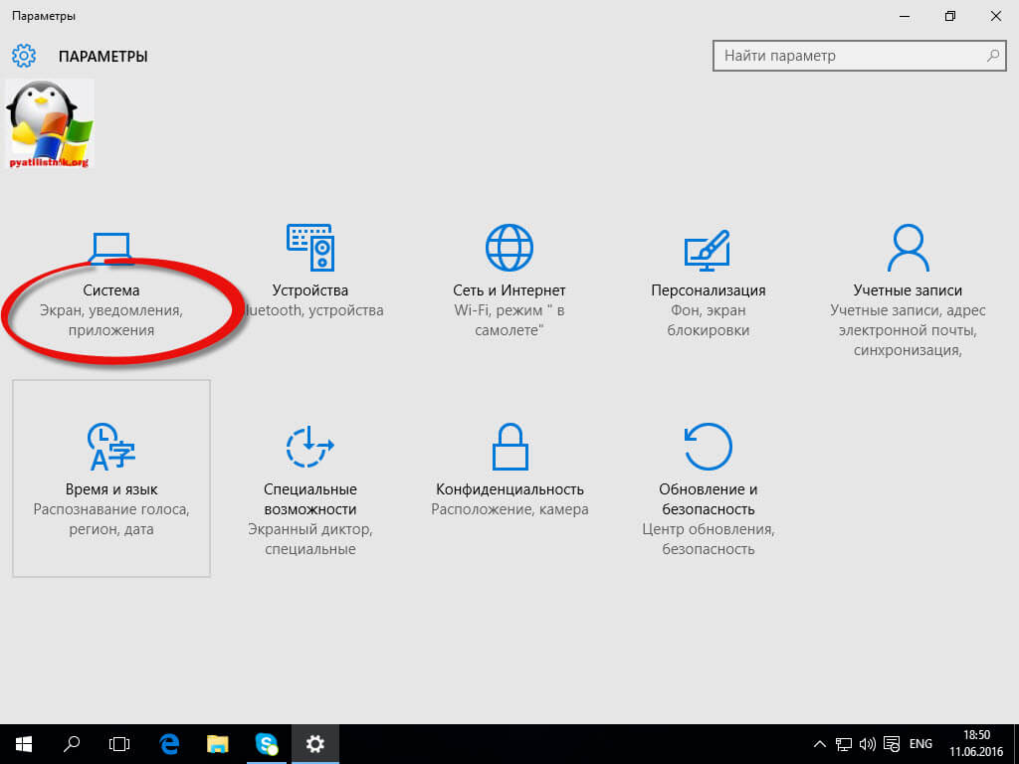Open Skype from the taskbar
Viewport: 1019px width, 764px height.
267,743
